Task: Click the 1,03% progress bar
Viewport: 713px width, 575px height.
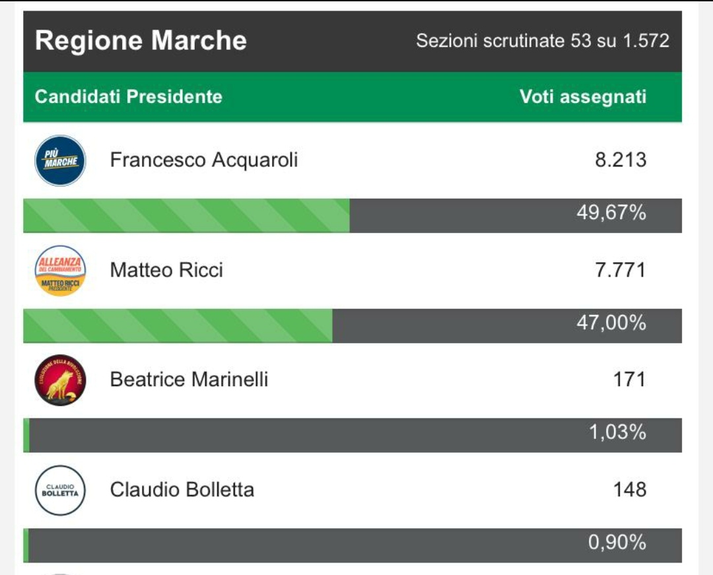Action: [x=353, y=435]
